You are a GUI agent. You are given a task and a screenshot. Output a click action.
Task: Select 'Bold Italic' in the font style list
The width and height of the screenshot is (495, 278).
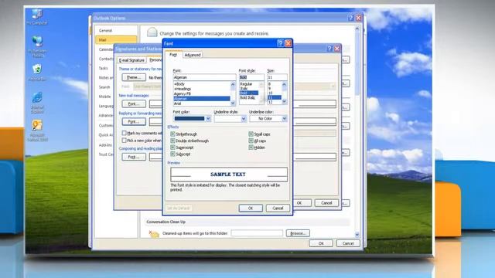pyautogui.click(x=247, y=98)
